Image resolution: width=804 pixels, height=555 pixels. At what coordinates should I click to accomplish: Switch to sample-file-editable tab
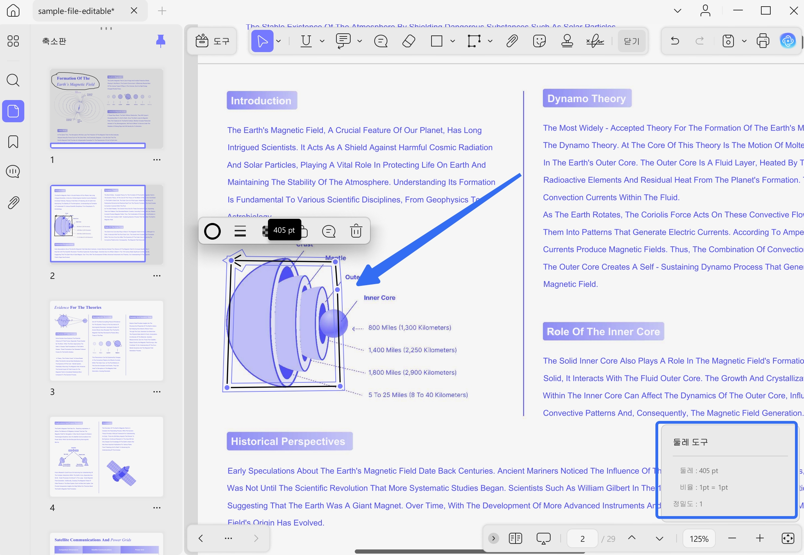76,11
